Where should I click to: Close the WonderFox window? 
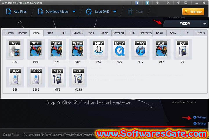tap(204, 3)
